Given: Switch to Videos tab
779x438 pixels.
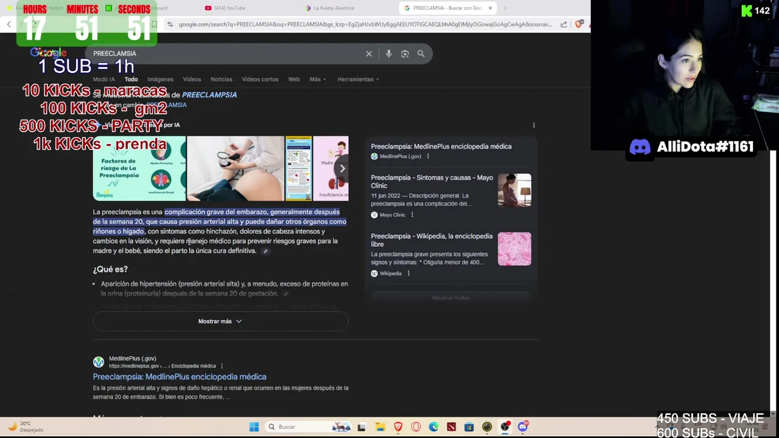Looking at the screenshot, I should point(192,79).
